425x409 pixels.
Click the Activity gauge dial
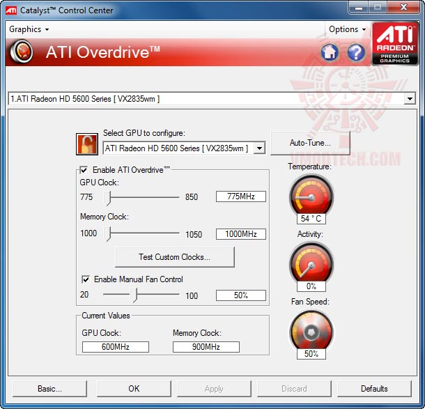(x=311, y=263)
